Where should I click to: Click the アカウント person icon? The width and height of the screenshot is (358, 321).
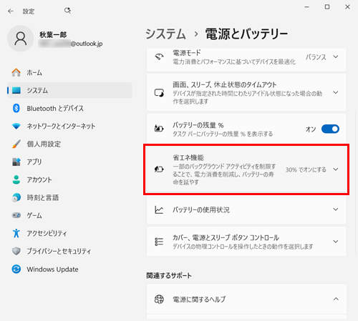click(16, 179)
